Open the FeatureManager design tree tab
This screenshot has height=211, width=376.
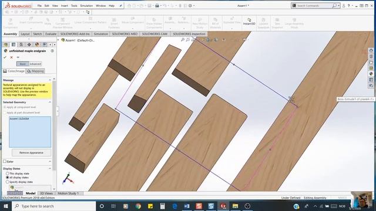[x=6, y=45]
